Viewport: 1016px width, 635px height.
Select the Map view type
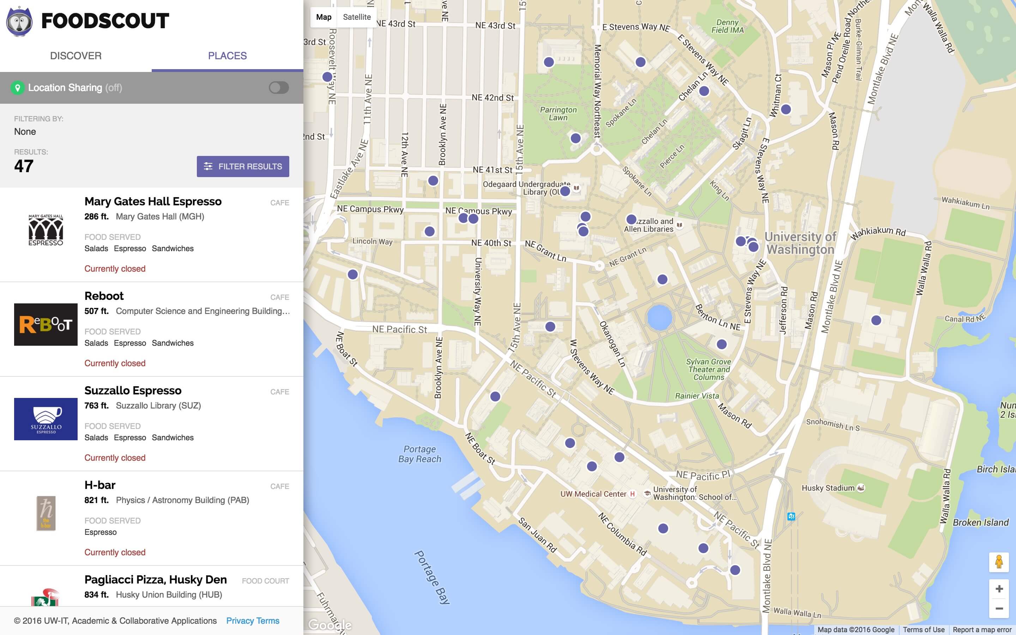pyautogui.click(x=324, y=17)
